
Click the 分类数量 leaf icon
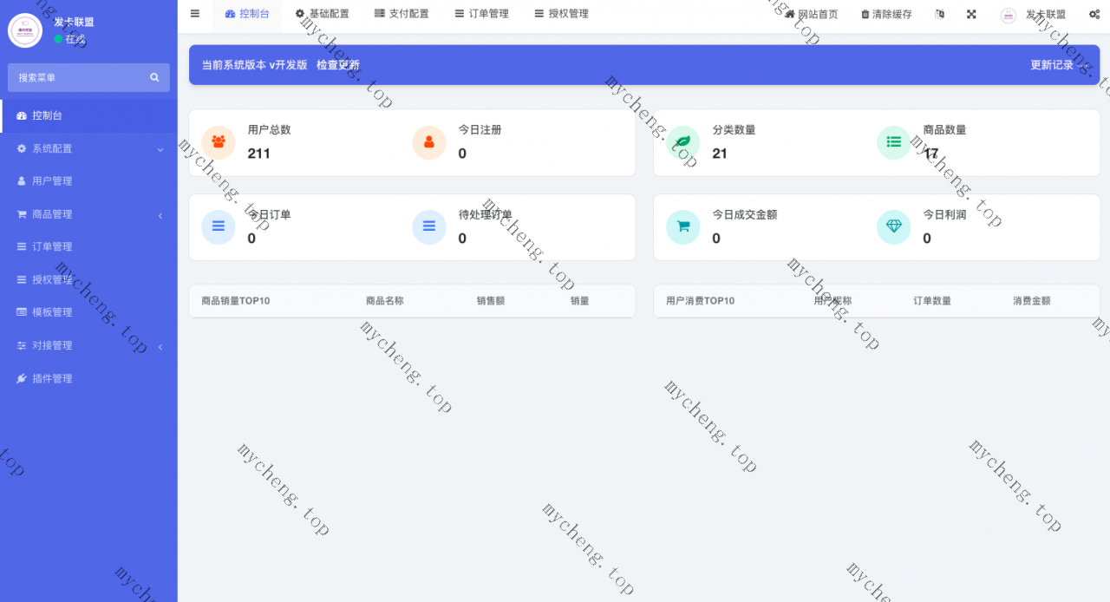683,142
